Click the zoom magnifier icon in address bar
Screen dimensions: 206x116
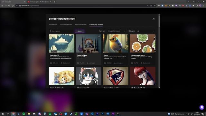pos(148,6)
